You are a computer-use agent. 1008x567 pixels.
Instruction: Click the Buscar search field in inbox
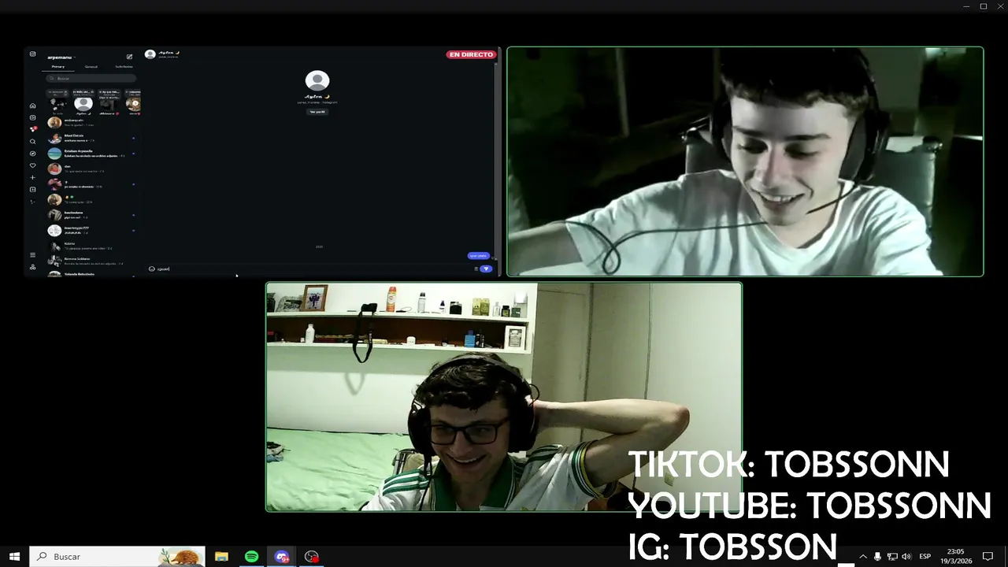pos(91,79)
